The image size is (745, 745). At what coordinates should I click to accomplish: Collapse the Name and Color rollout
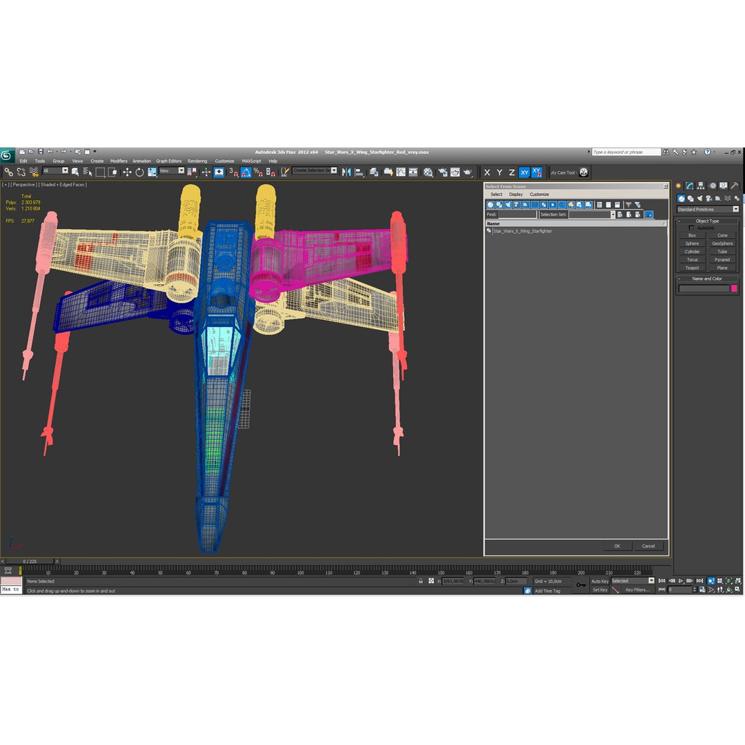[707, 279]
